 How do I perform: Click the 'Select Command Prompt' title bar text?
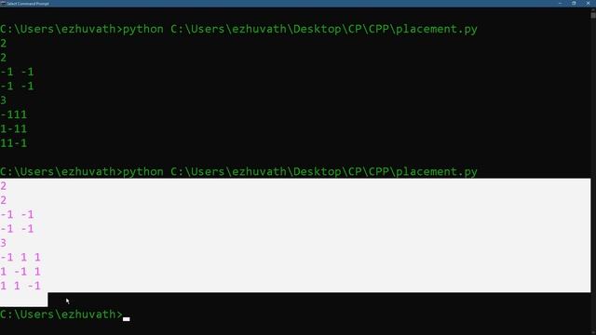[x=28, y=4]
